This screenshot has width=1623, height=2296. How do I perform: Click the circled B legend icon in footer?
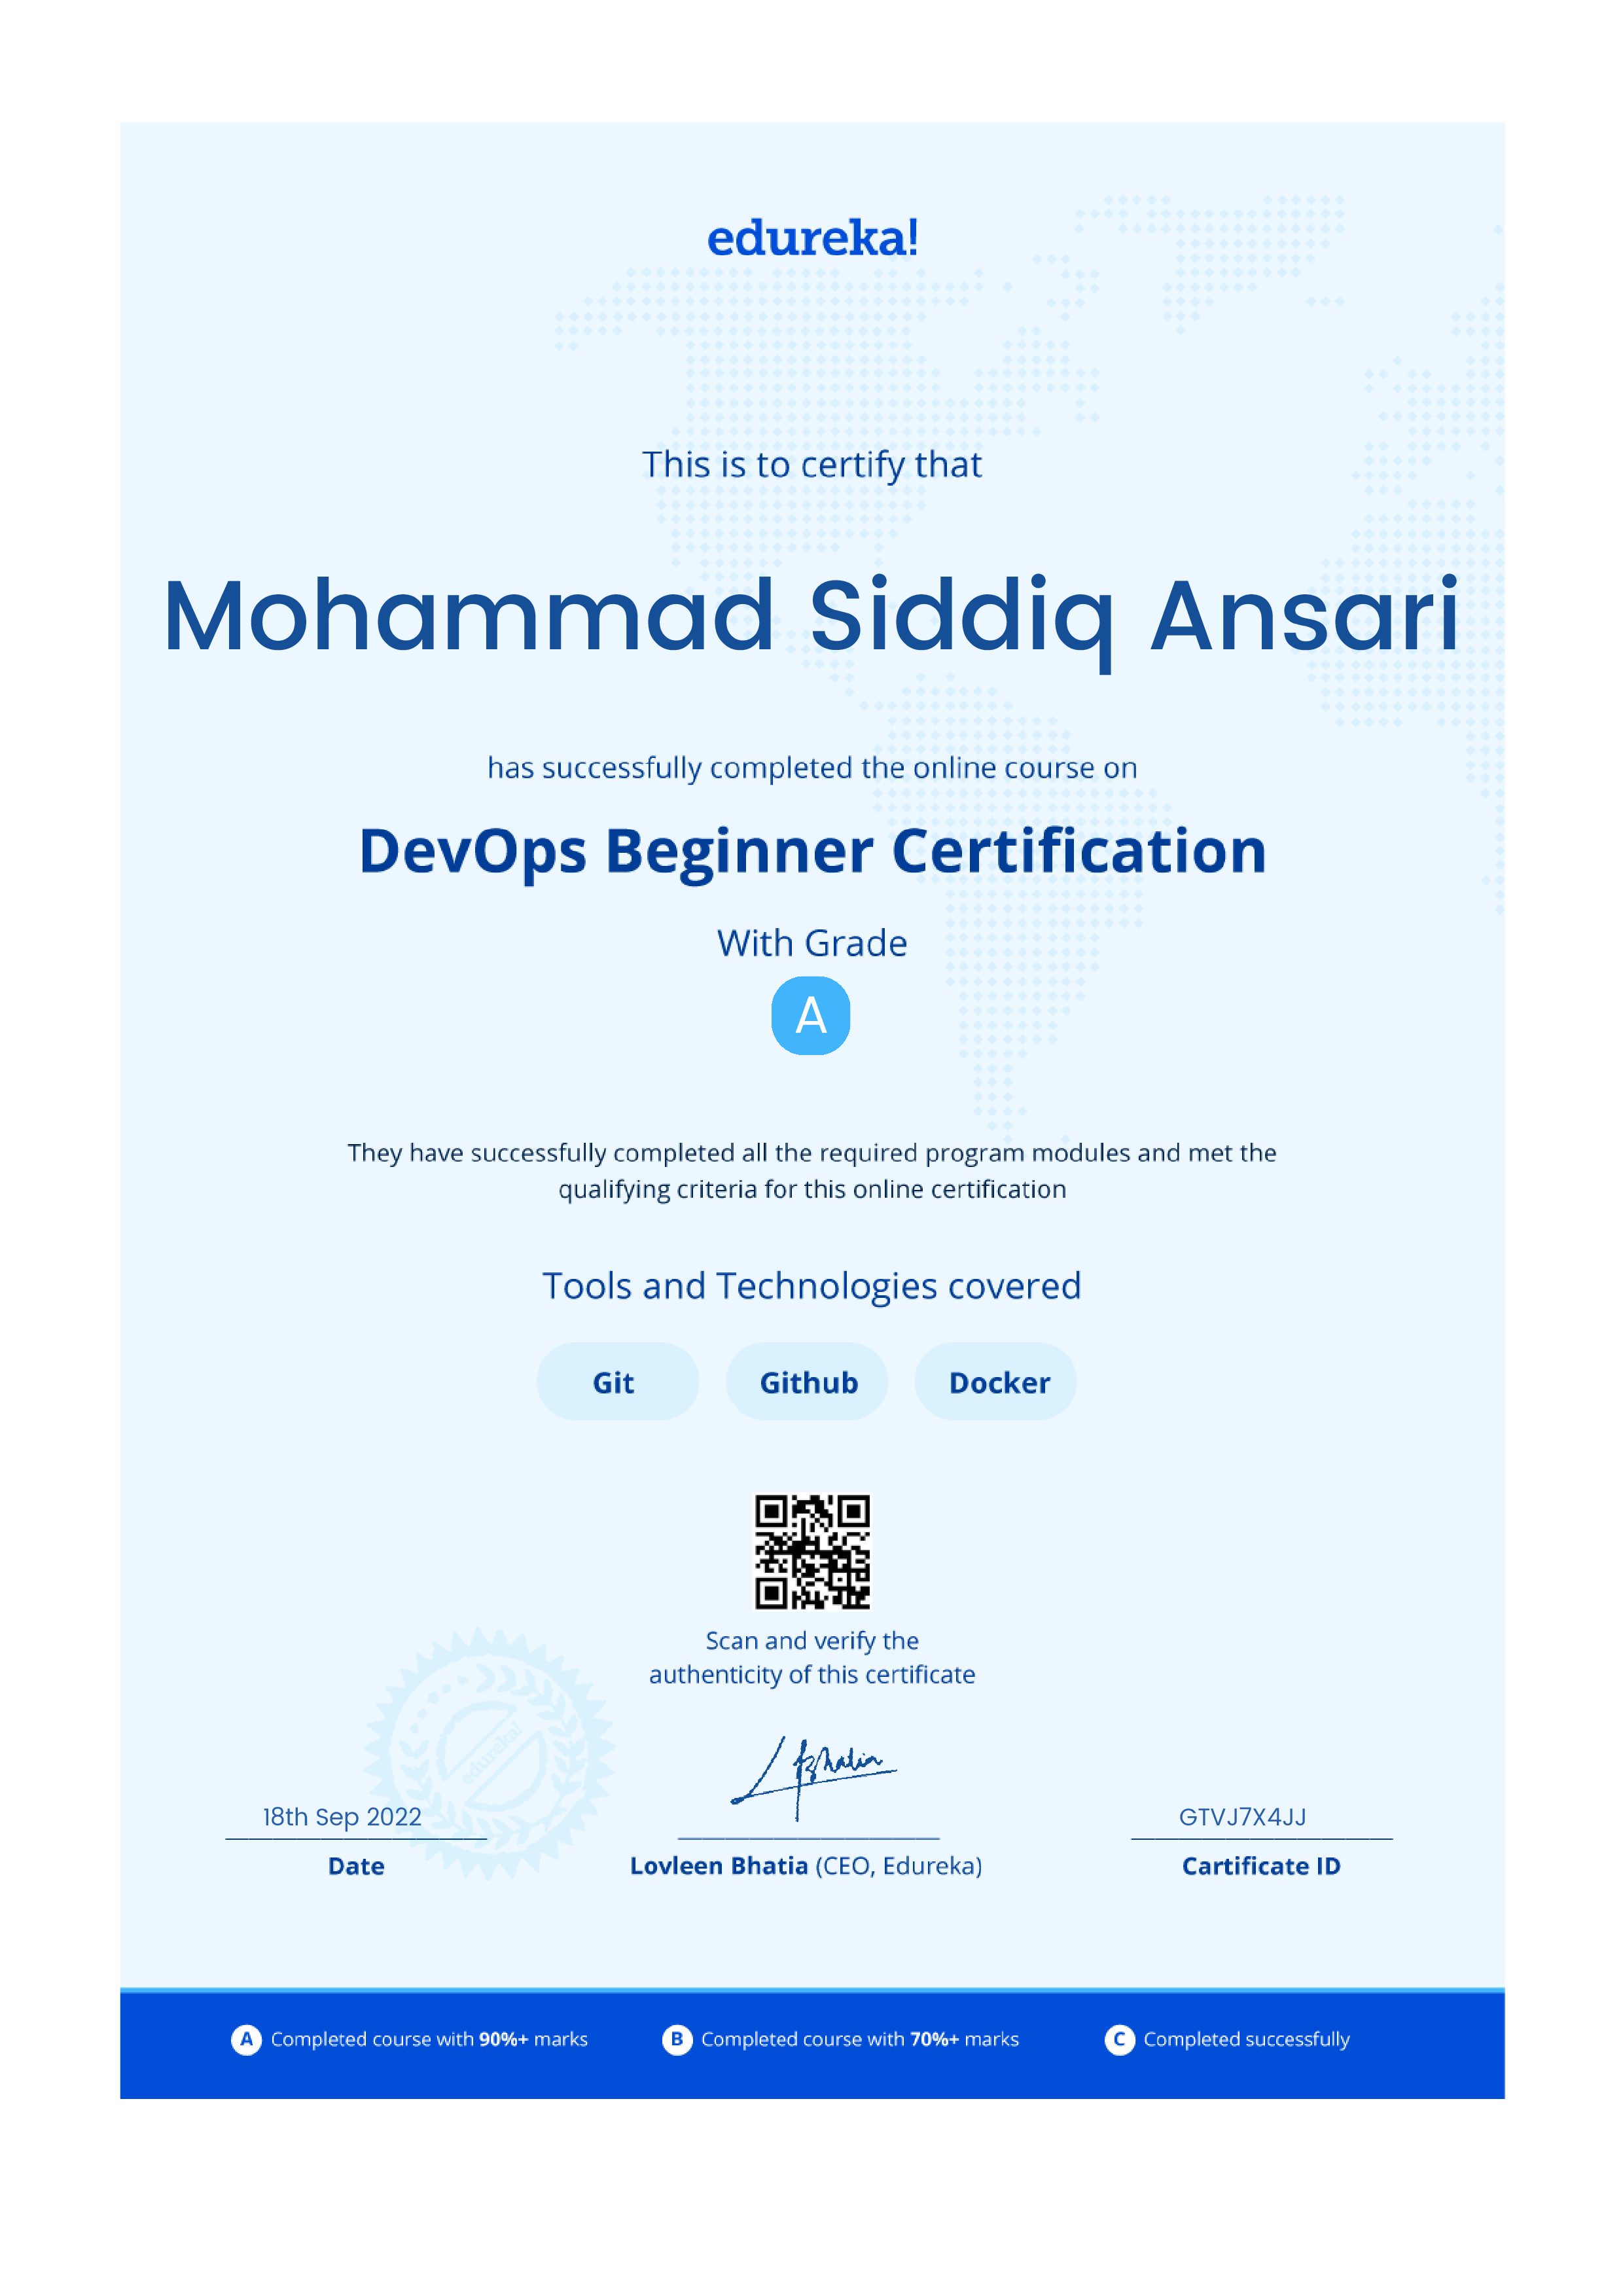(677, 2039)
